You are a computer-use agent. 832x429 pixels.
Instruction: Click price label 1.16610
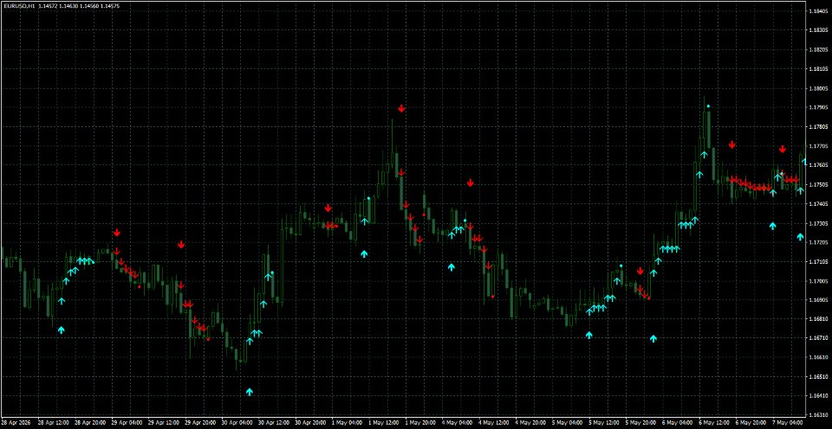(817, 357)
